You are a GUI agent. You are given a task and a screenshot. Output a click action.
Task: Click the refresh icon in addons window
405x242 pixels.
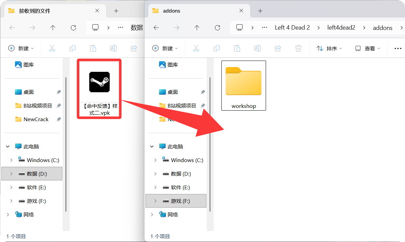(217, 28)
